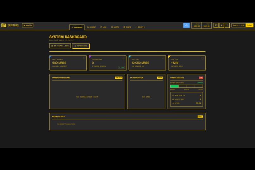This screenshot has height=170, width=255.
Task: Click the warning icon beside Alerts Today
Action: 173,99
